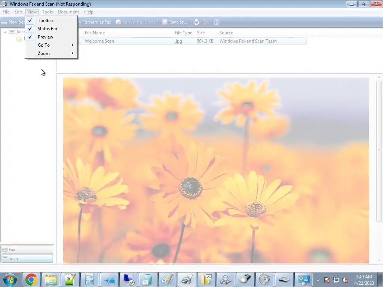Click Forward as Fax button
This screenshot has width=383, height=287.
95,22
